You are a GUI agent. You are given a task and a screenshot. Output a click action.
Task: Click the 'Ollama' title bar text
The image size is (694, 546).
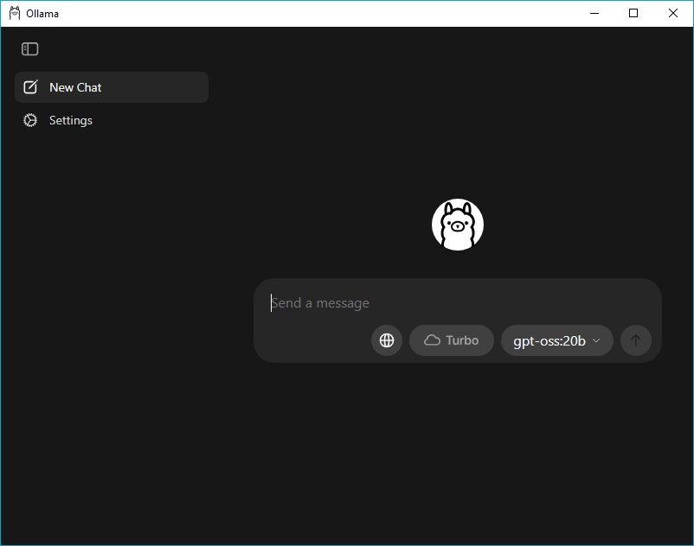(x=42, y=14)
